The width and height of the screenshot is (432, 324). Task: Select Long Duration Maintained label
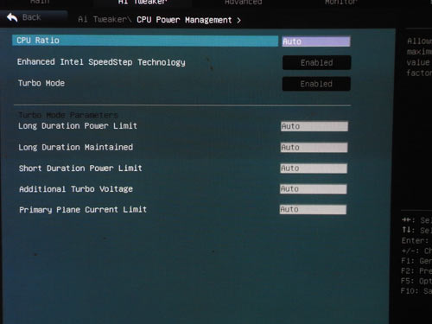click(75, 147)
